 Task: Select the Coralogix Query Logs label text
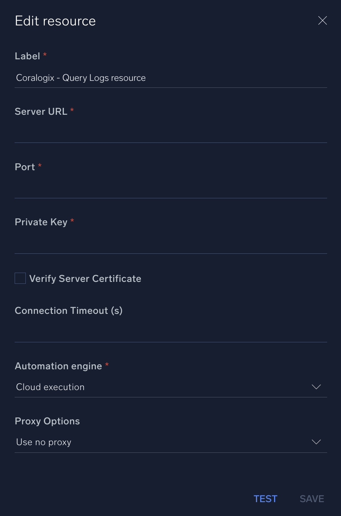(x=80, y=78)
